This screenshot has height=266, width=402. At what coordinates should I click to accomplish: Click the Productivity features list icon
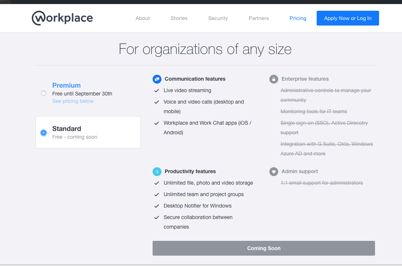[x=157, y=171]
